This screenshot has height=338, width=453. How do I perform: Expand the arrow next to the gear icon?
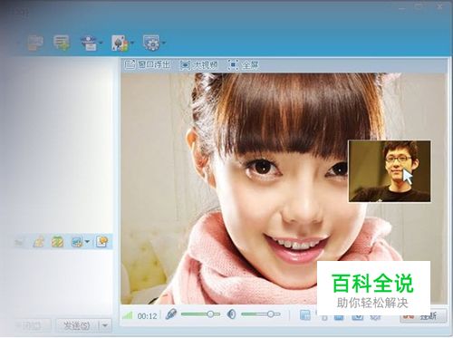[x=163, y=43]
